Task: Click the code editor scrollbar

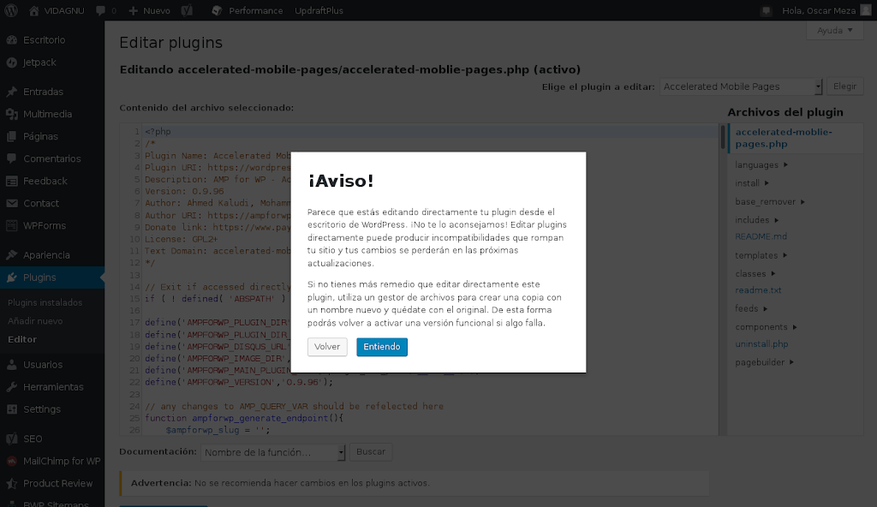Action: click(723, 137)
